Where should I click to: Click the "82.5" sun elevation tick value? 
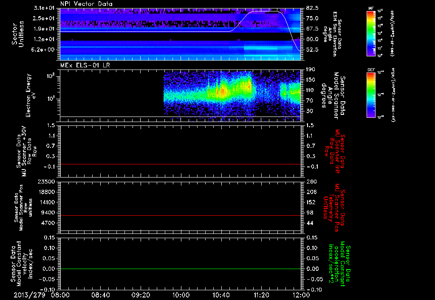click(312, 8)
